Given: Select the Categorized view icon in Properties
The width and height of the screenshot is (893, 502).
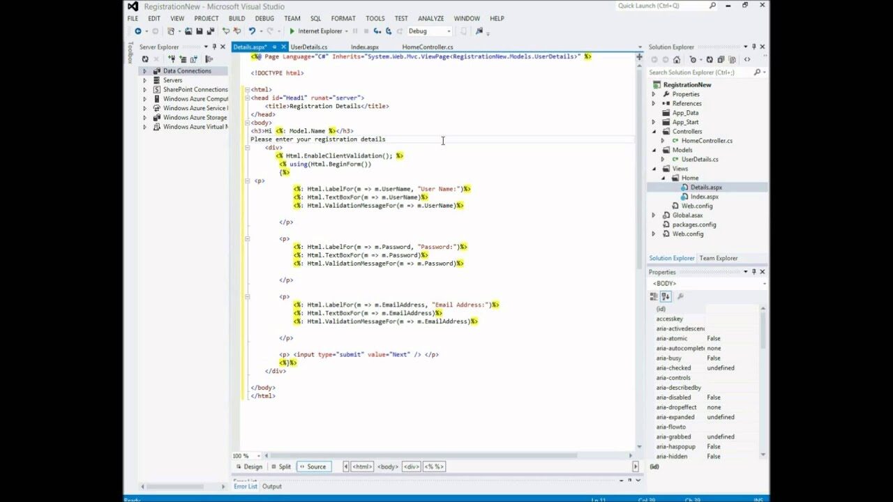Looking at the screenshot, I should pos(654,296).
